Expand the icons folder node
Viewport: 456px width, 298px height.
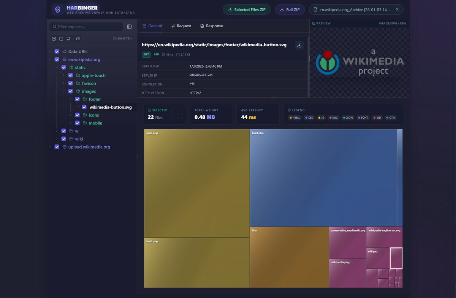pyautogui.click(x=70, y=115)
